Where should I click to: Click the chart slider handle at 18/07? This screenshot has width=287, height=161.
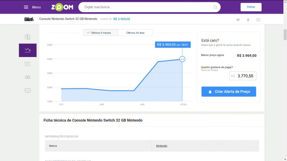[182, 59]
